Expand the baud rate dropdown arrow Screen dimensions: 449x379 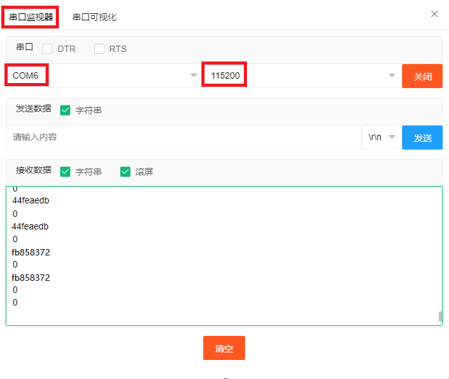392,75
